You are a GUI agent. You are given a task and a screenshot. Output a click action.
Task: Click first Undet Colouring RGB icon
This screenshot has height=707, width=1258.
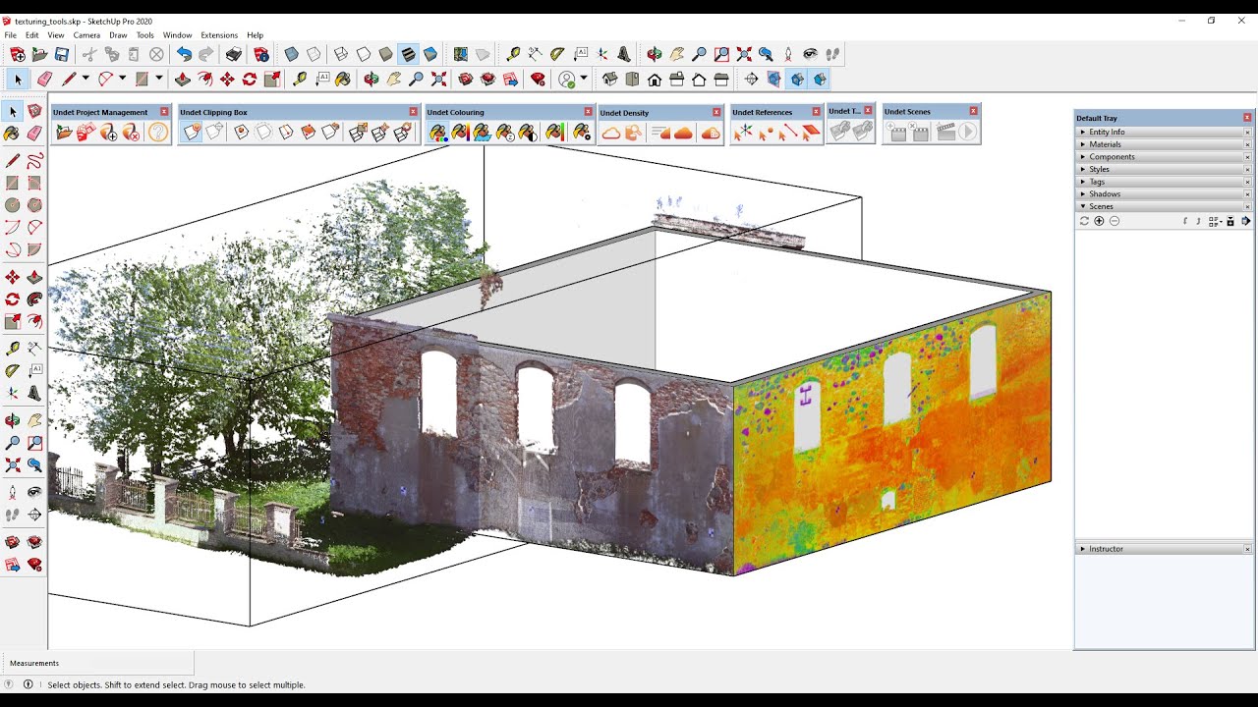point(437,132)
